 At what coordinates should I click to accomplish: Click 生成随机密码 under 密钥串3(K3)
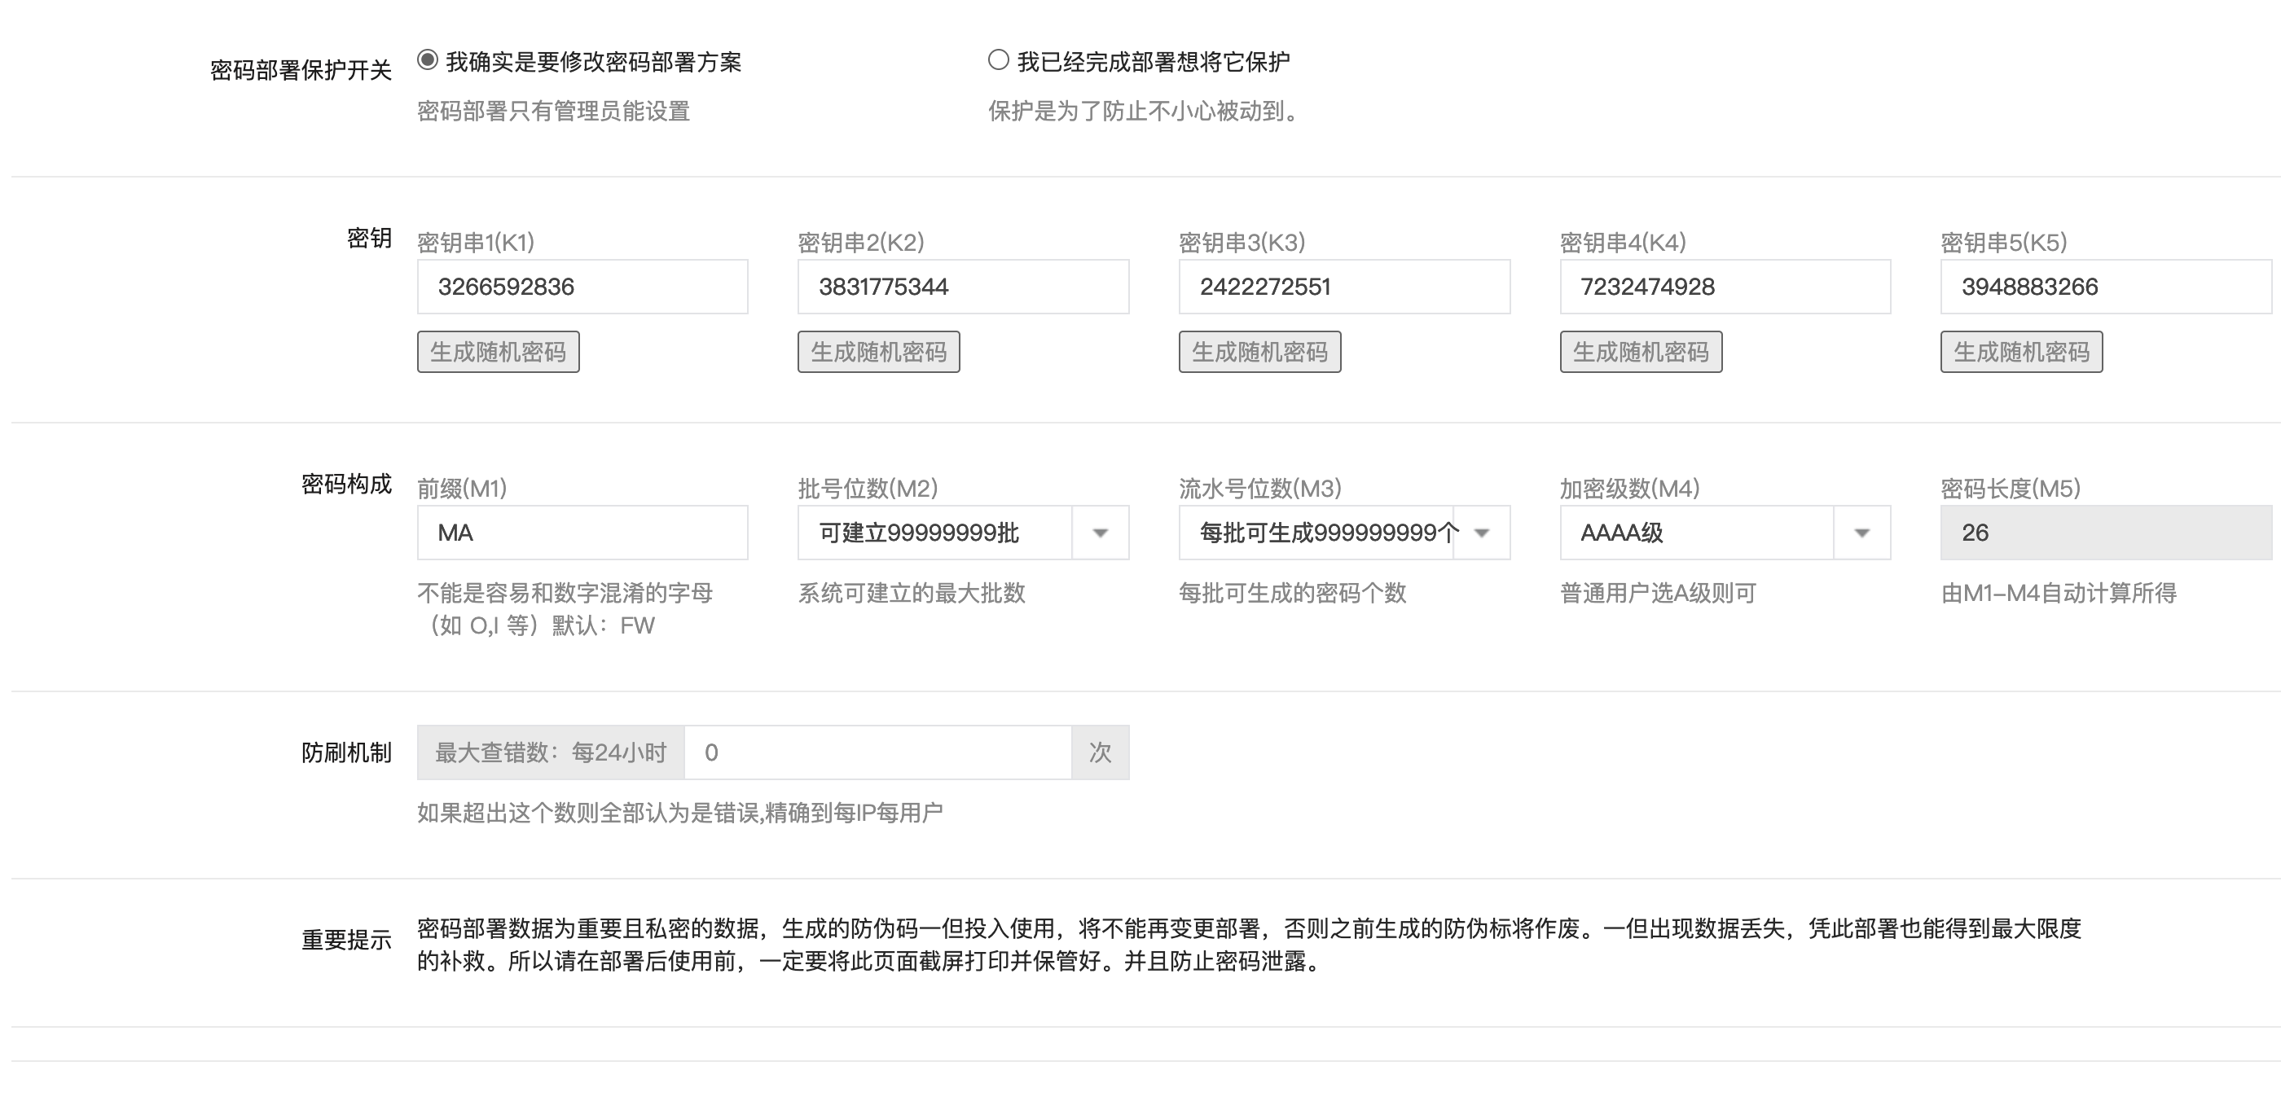tap(1260, 353)
